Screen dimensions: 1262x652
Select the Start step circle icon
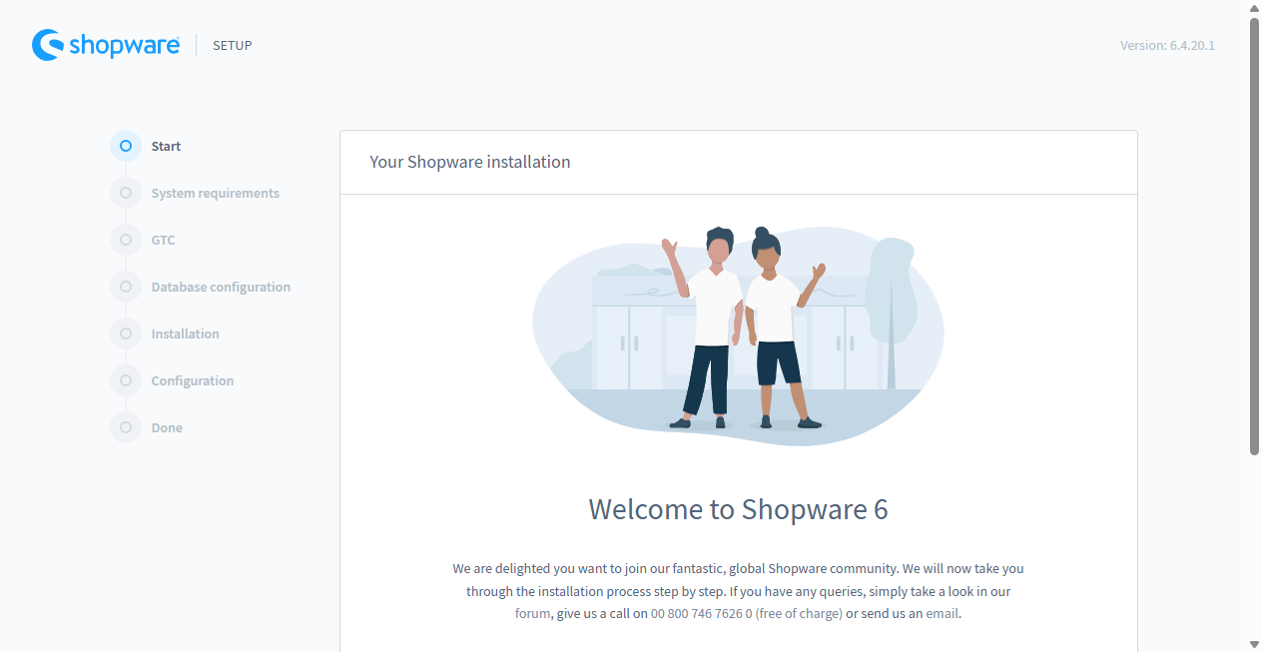[126, 146]
